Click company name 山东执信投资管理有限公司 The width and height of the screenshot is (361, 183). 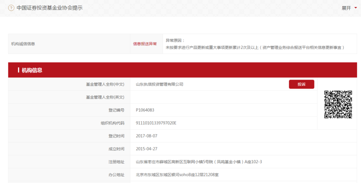pyautogui.click(x=159, y=84)
